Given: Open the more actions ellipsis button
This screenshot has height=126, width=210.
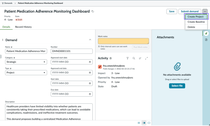Looking at the screenshot, I should coord(205,11).
